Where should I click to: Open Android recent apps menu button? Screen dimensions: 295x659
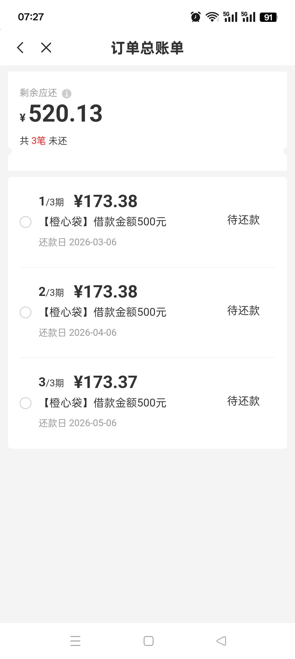[x=75, y=641]
